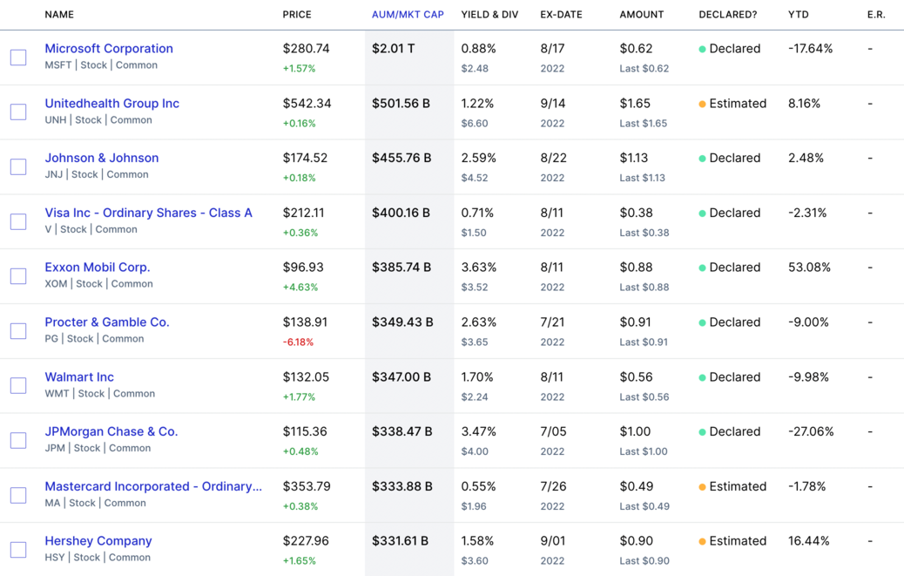Sort by AUM/MKT CAP column header
The width and height of the screenshot is (904, 576).
point(408,15)
